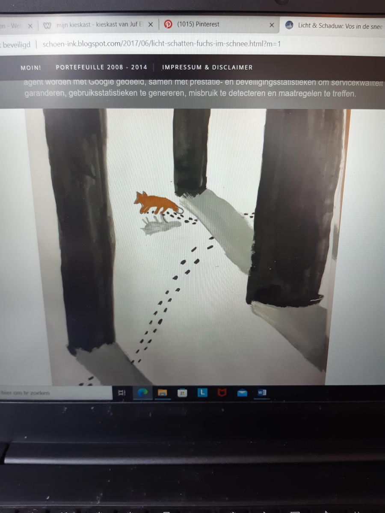Open File Explorer from the taskbar
Image resolution: width=385 pixels, height=513 pixels.
click(x=162, y=393)
